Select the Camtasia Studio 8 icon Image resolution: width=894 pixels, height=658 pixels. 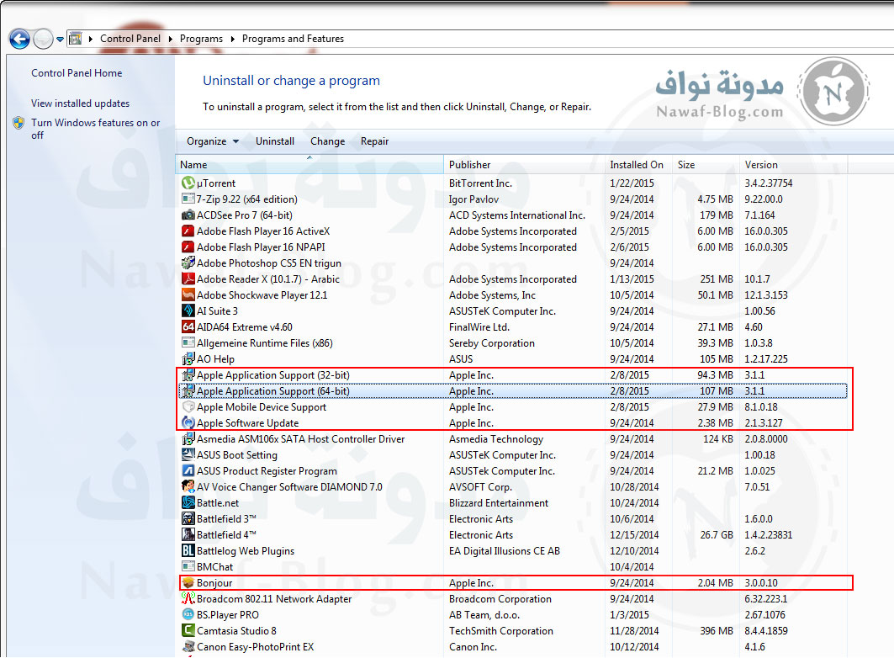coord(188,631)
